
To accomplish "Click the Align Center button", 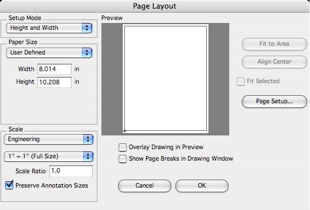I will click(274, 62).
